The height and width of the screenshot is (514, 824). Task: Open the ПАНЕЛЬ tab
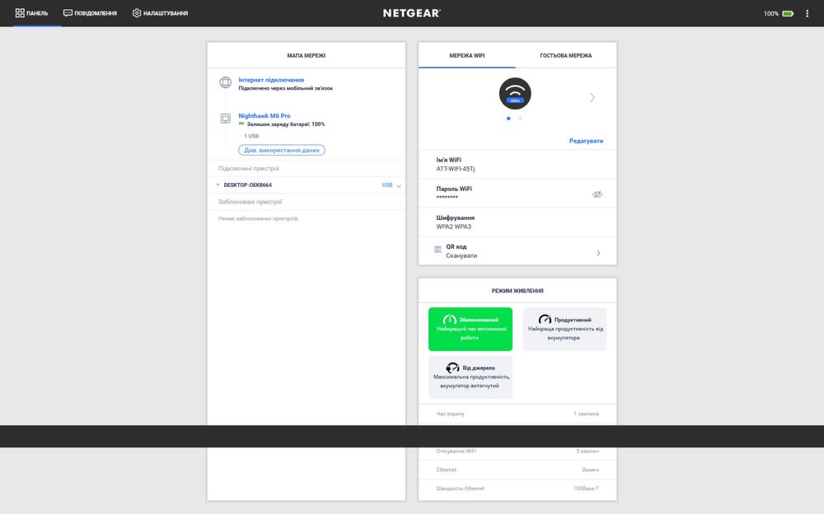coord(31,13)
